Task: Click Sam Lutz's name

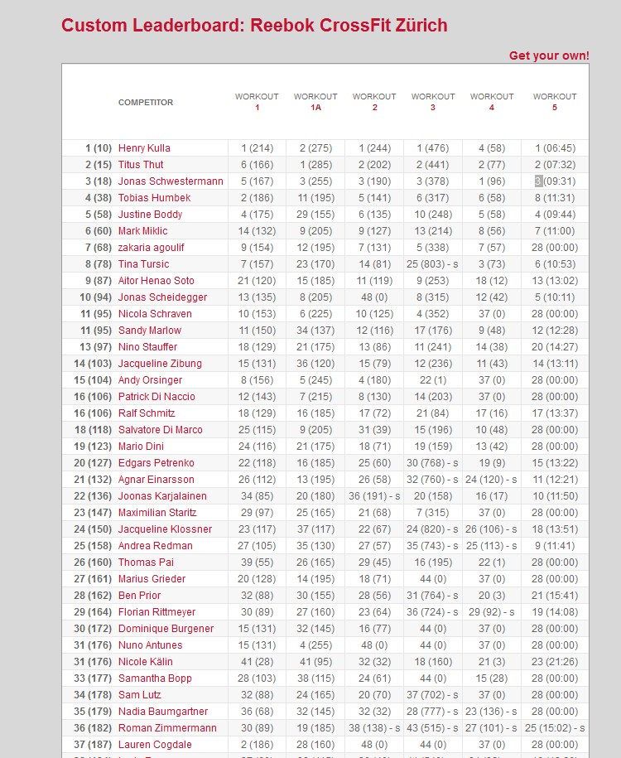Action: click(140, 695)
